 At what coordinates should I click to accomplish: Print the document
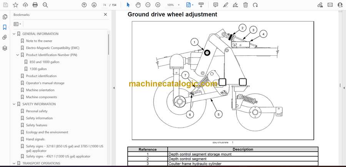[x=35, y=5]
